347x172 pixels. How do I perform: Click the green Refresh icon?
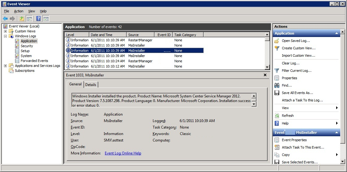click(x=277, y=116)
